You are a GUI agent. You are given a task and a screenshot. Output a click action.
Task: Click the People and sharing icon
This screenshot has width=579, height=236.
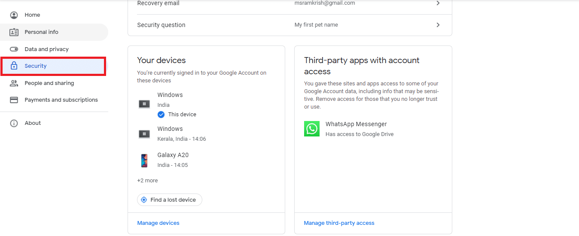(x=14, y=83)
